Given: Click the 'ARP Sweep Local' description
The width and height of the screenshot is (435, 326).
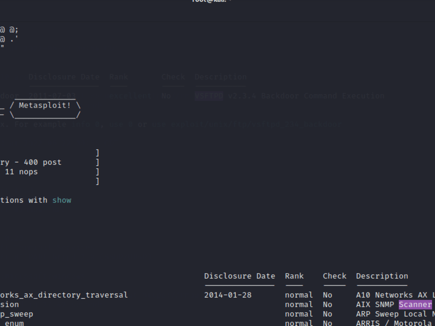Looking at the screenshot, I should click(x=391, y=314).
